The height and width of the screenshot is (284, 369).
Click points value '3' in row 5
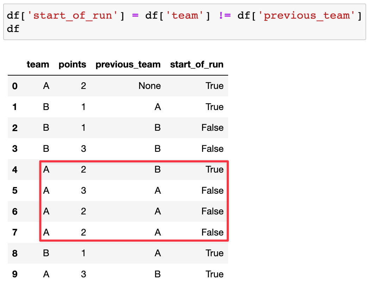(x=83, y=191)
